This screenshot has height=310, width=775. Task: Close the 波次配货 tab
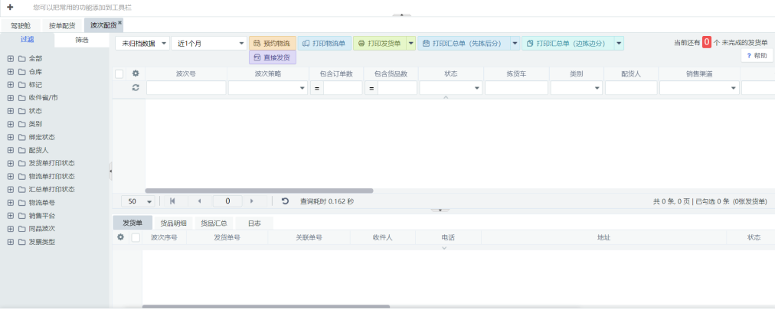pyautogui.click(x=119, y=22)
